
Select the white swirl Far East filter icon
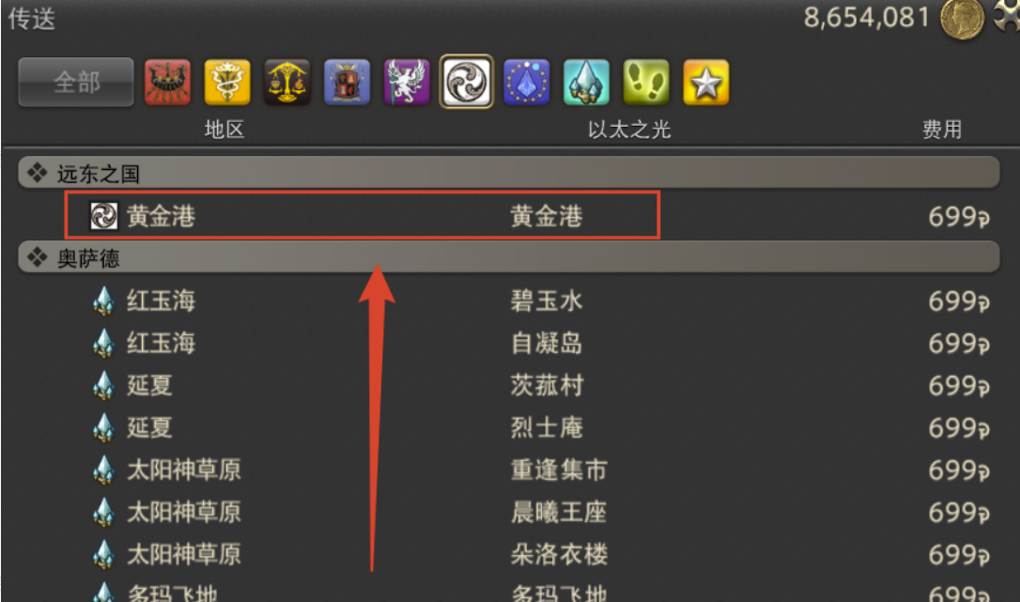(x=467, y=82)
